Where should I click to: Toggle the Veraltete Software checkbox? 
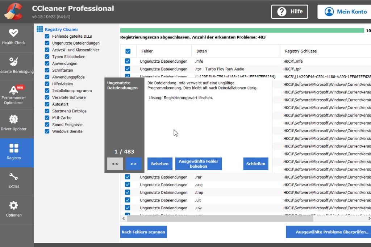click(x=47, y=97)
